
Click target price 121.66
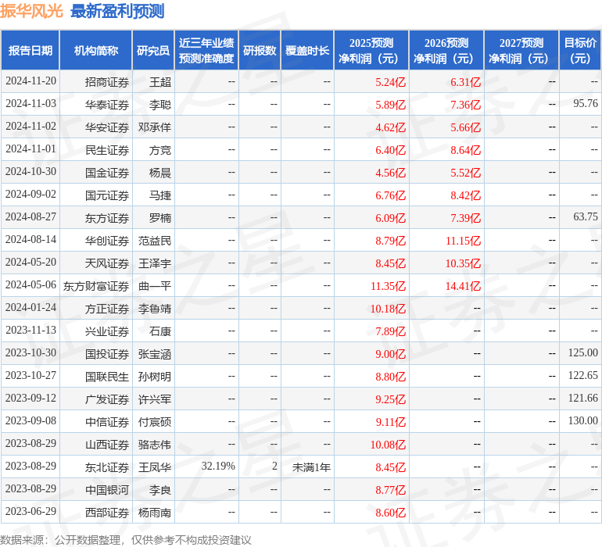click(x=582, y=398)
